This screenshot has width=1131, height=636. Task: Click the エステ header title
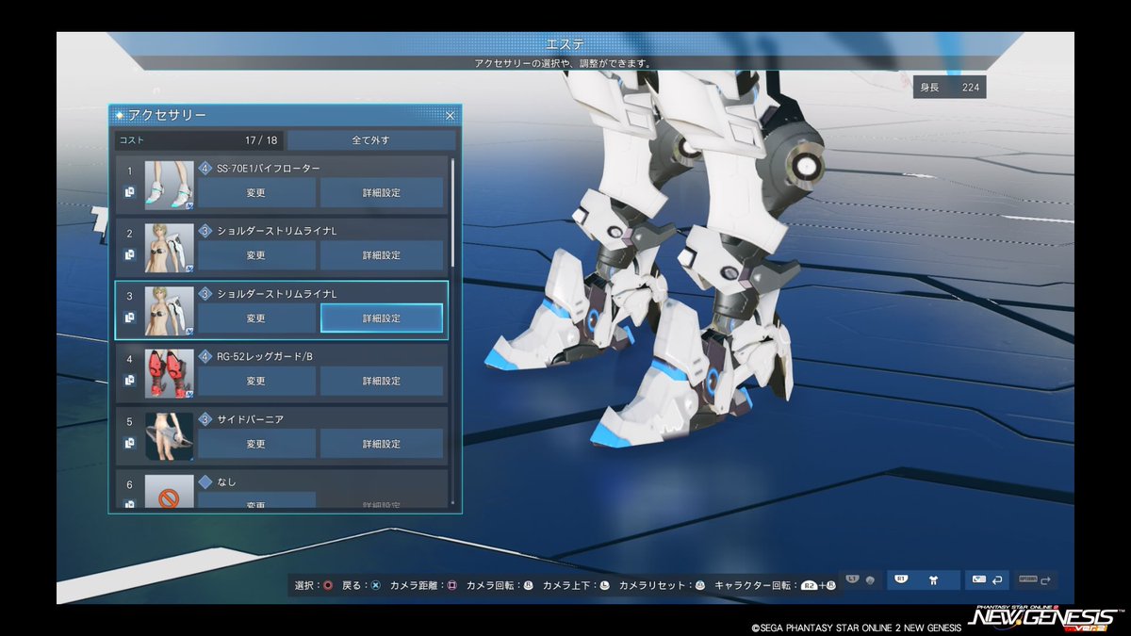[x=565, y=44]
